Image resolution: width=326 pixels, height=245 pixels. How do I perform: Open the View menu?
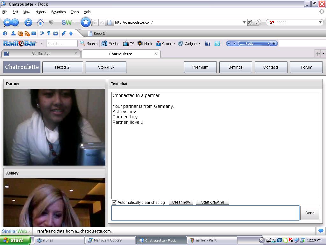27,12
